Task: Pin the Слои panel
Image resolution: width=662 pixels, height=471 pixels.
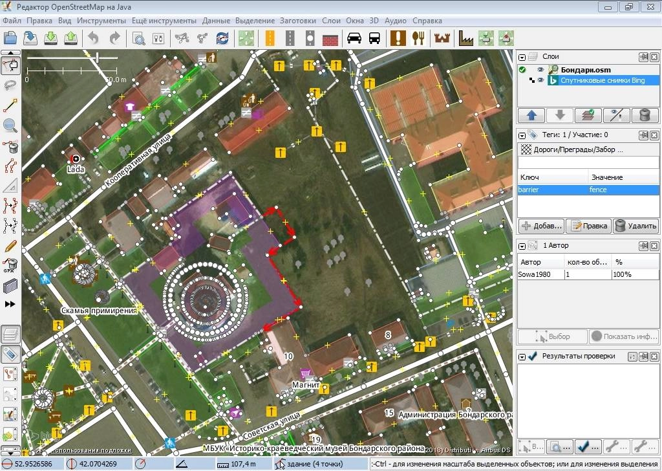Action: tap(643, 56)
